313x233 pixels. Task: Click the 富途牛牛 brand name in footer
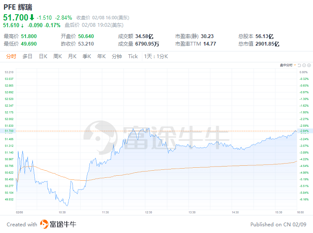click(63, 224)
